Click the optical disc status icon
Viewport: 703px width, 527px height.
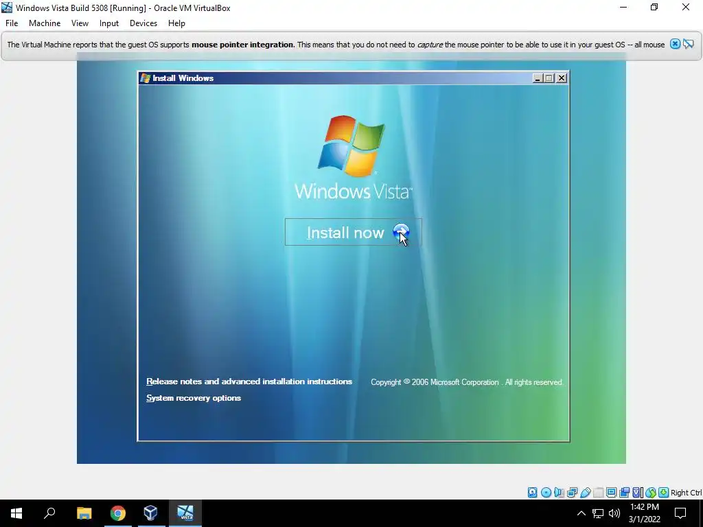pos(546,493)
